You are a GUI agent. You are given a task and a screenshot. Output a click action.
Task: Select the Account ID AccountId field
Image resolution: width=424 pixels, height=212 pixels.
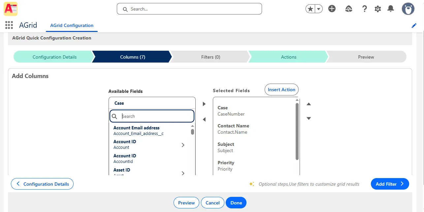pyautogui.click(x=150, y=159)
